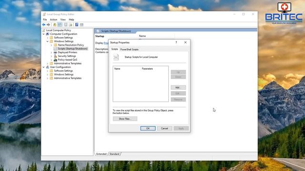
Task: Select Windows Settings under User Configuration
Action: [63, 75]
